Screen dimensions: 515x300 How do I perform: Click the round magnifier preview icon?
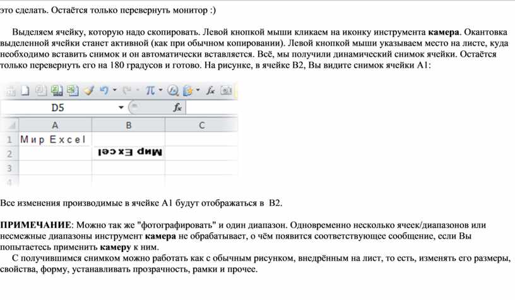point(173,90)
